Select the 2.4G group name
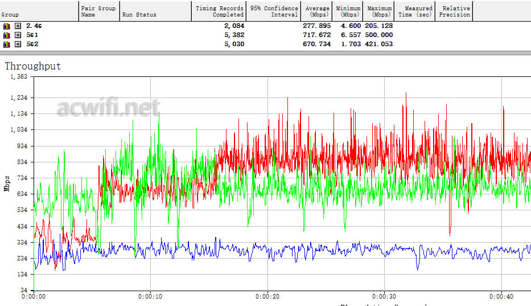The height and width of the screenshot is (306, 531). pyautogui.click(x=34, y=26)
